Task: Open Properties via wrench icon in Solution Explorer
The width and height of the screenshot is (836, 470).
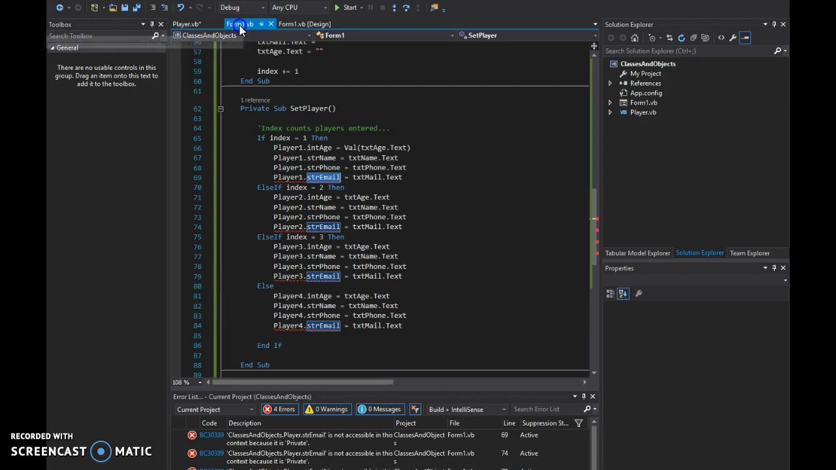Action: pyautogui.click(x=733, y=38)
